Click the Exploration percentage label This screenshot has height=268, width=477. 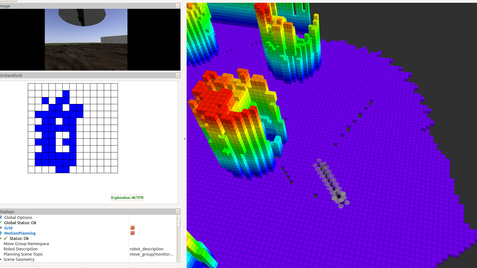coord(127,198)
